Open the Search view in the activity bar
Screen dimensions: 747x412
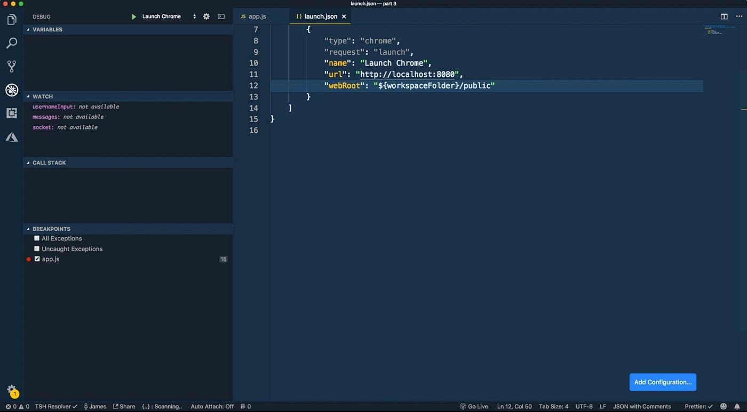coord(12,43)
